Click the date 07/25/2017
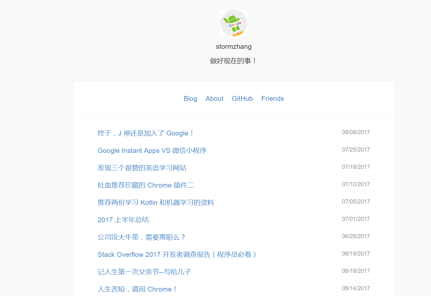Image resolution: width=431 pixels, height=296 pixels. pyautogui.click(x=356, y=150)
